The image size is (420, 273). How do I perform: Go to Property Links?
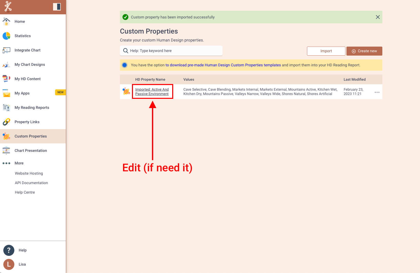[x=27, y=122]
